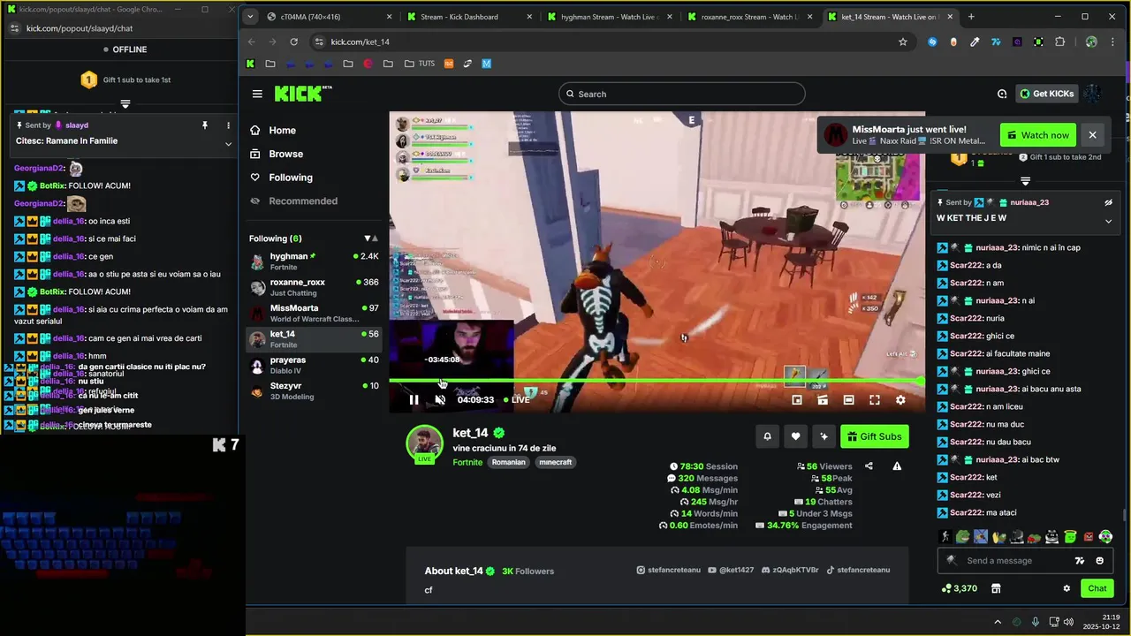
Task: Hide pinned message in ket_14 chat
Action: [1108, 202]
